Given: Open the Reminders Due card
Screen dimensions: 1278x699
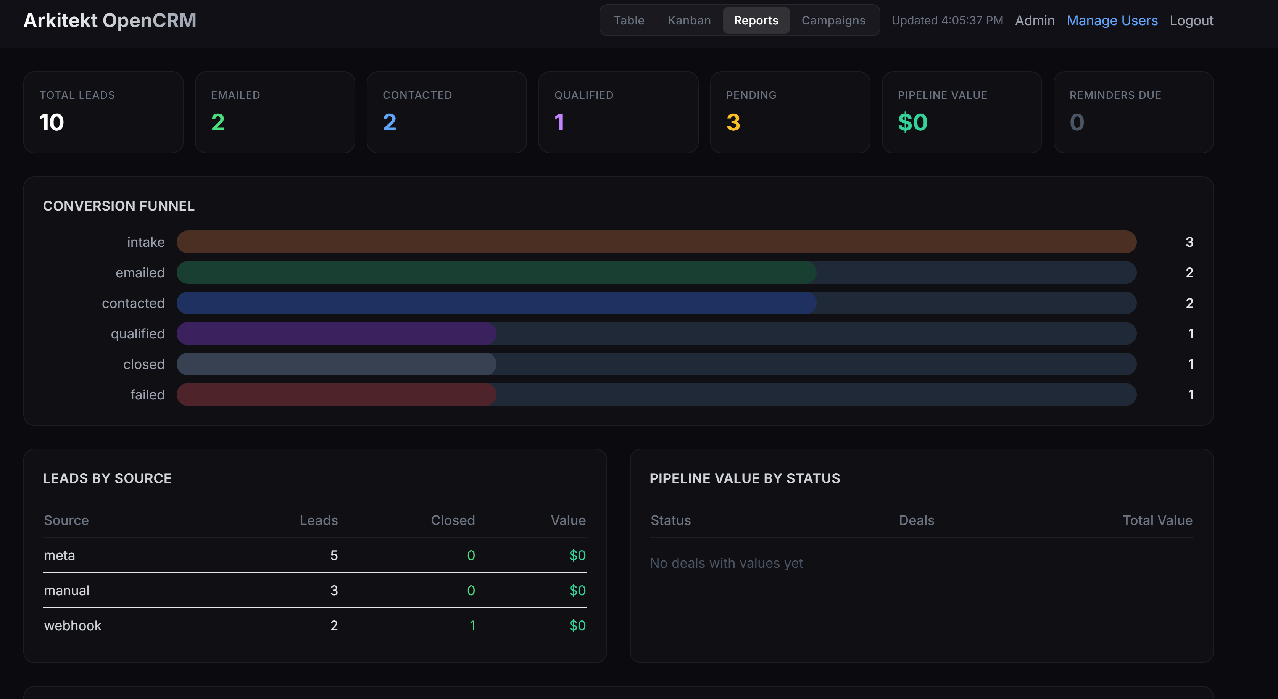Looking at the screenshot, I should 1133,112.
